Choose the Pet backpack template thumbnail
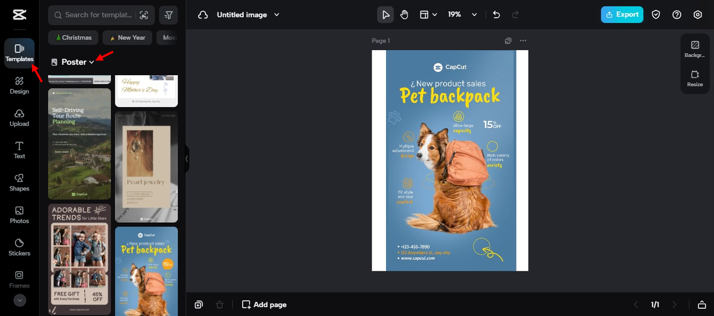 coord(146,271)
